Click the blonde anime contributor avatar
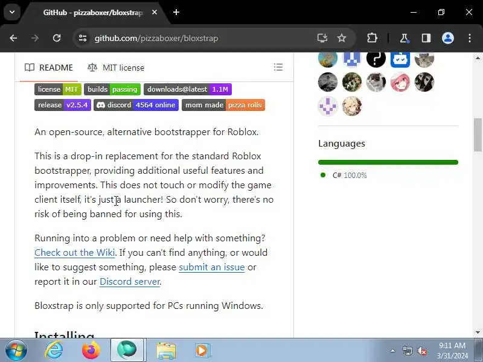 pos(352,106)
